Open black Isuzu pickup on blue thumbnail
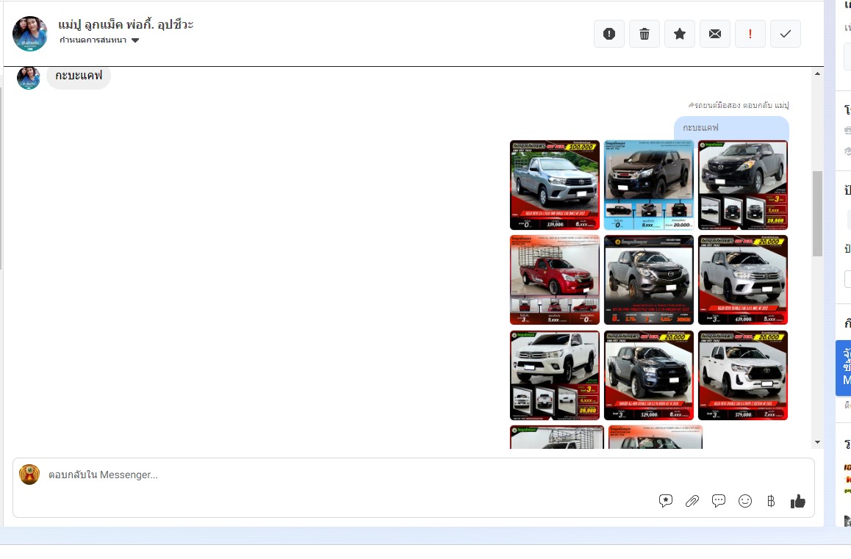The height and width of the screenshot is (559, 851). click(649, 185)
